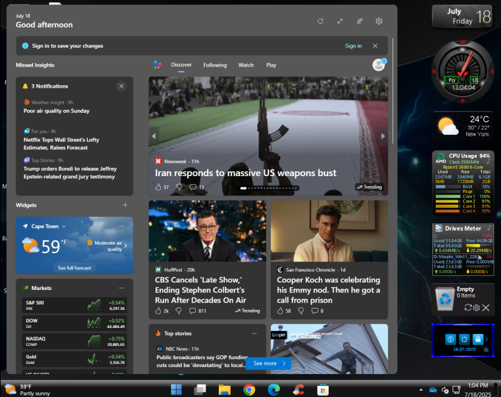This screenshot has height=397, width=501.
Task: Open the sharing/connect icon next to settings
Action: pyautogui.click(x=360, y=21)
